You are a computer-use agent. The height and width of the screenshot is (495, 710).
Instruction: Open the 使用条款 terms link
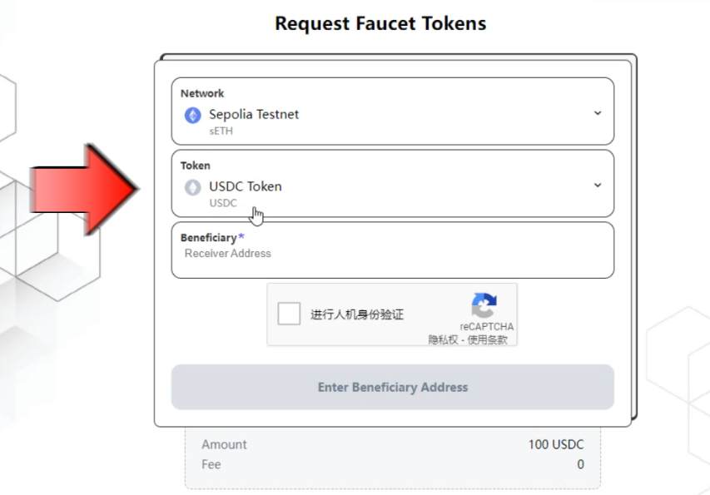[x=488, y=339]
